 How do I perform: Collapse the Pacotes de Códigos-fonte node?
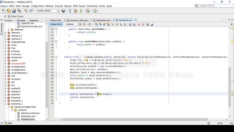pyautogui.click(x=9, y=107)
